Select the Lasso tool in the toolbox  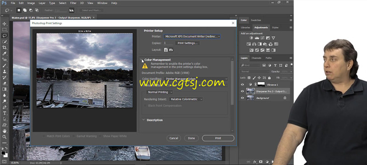click(x=5, y=36)
